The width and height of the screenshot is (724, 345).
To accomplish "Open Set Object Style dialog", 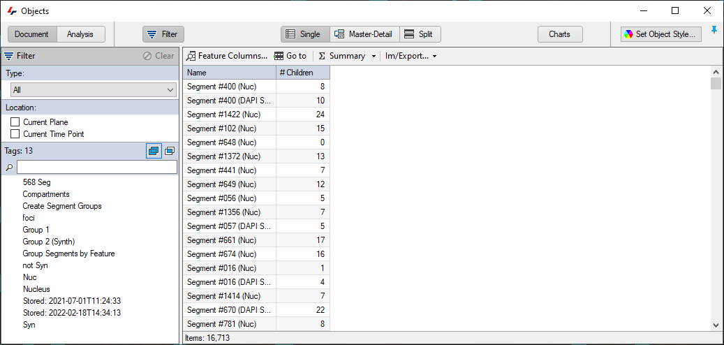I will (660, 34).
